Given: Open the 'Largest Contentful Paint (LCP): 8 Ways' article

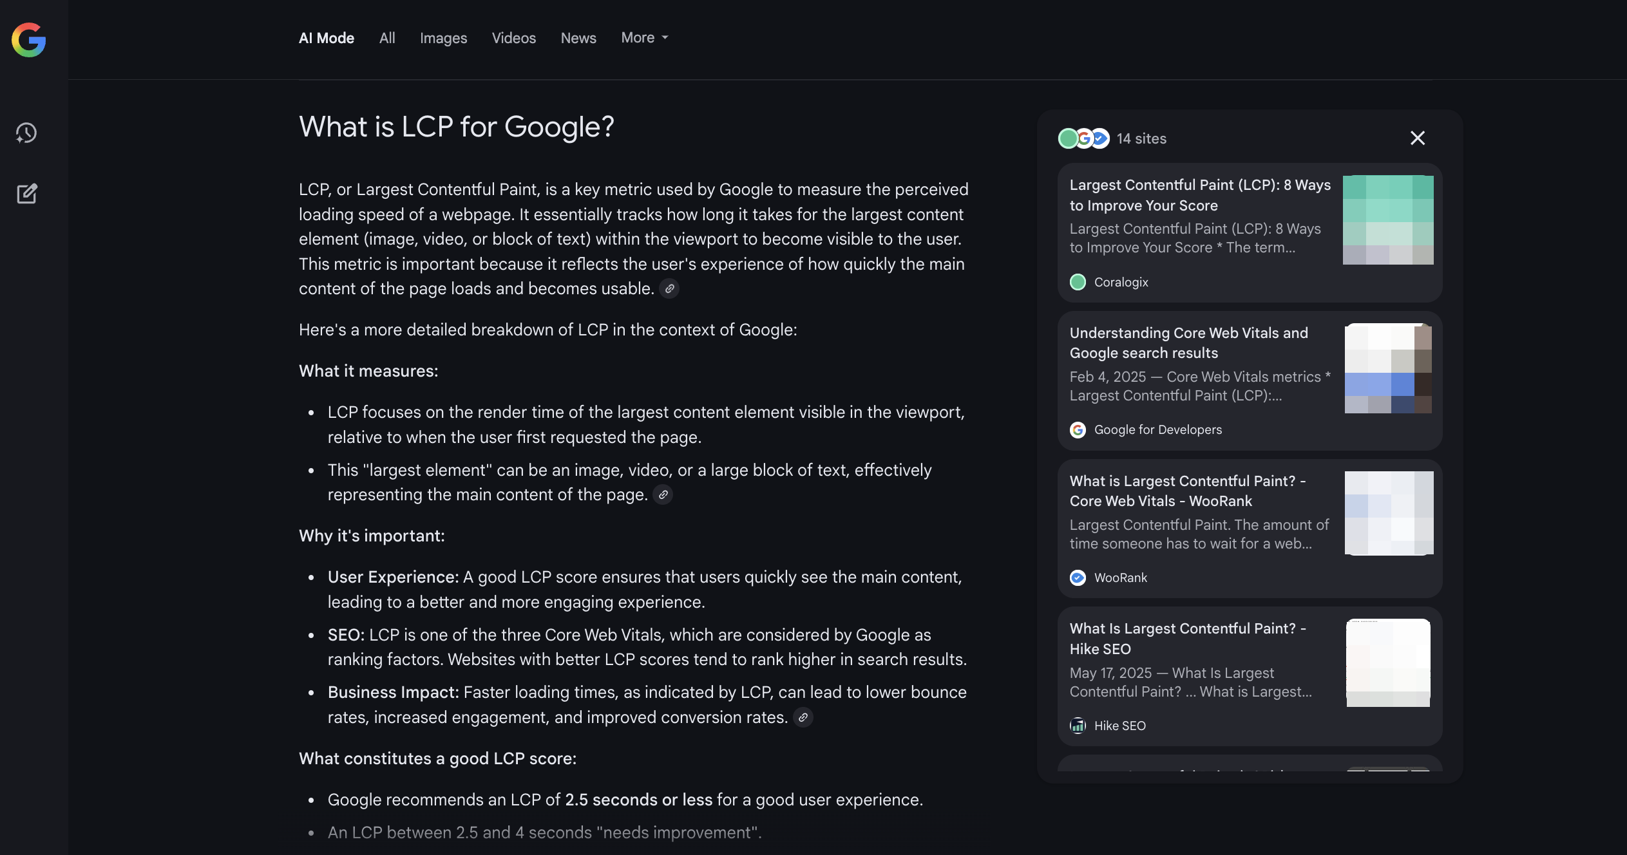Looking at the screenshot, I should tap(1199, 195).
